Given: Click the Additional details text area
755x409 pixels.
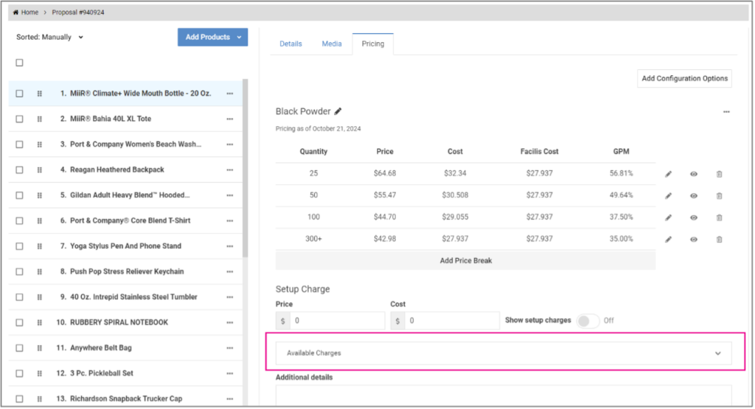Looking at the screenshot, I should pyautogui.click(x=504, y=396).
